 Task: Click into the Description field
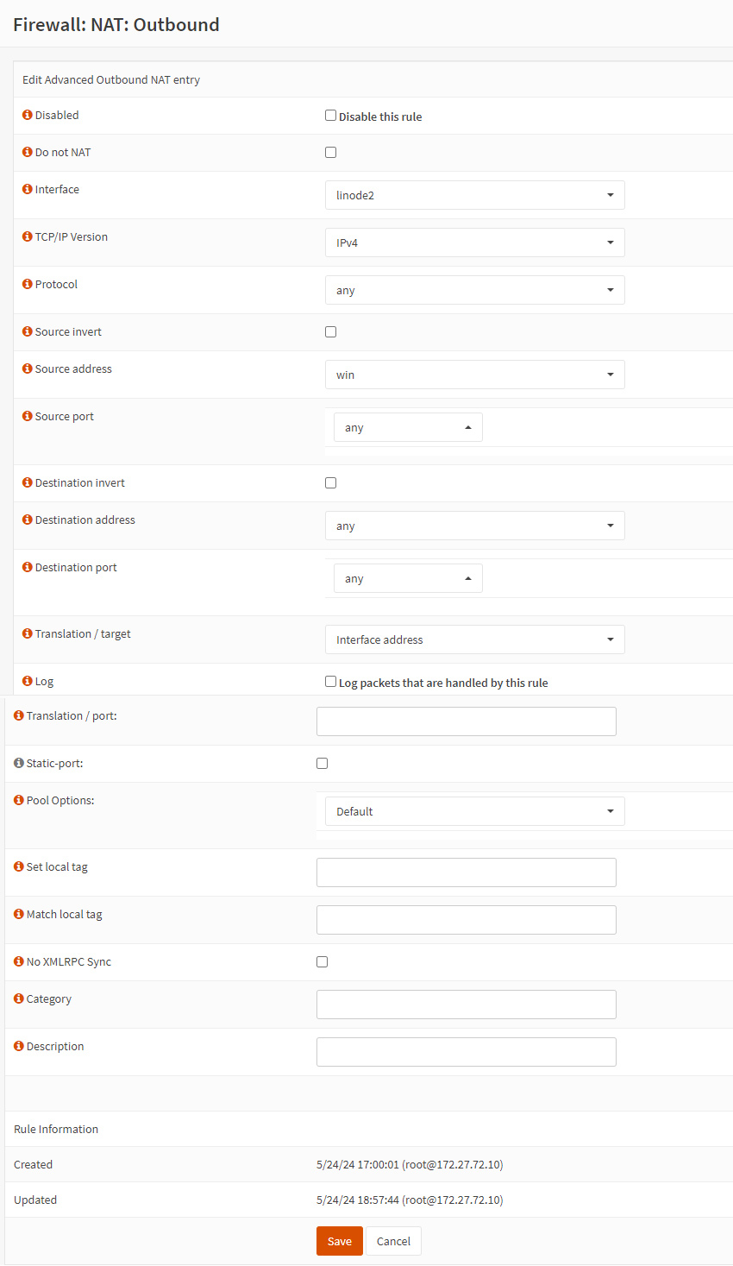pos(467,1052)
